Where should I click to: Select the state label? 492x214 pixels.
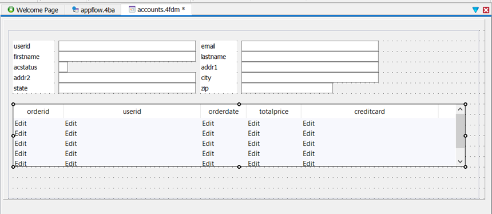pos(21,88)
